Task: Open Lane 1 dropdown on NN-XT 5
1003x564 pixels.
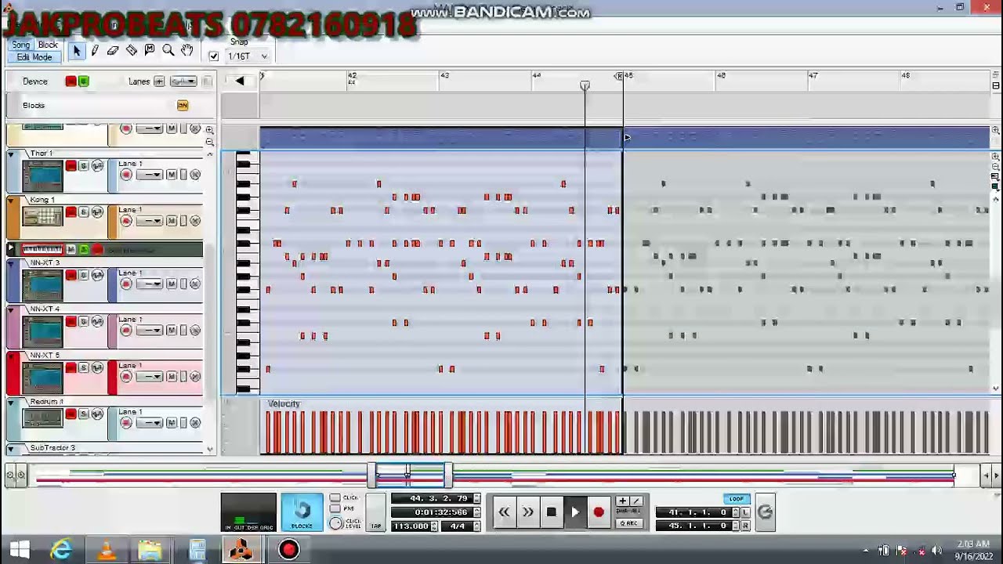Action: pyautogui.click(x=150, y=377)
